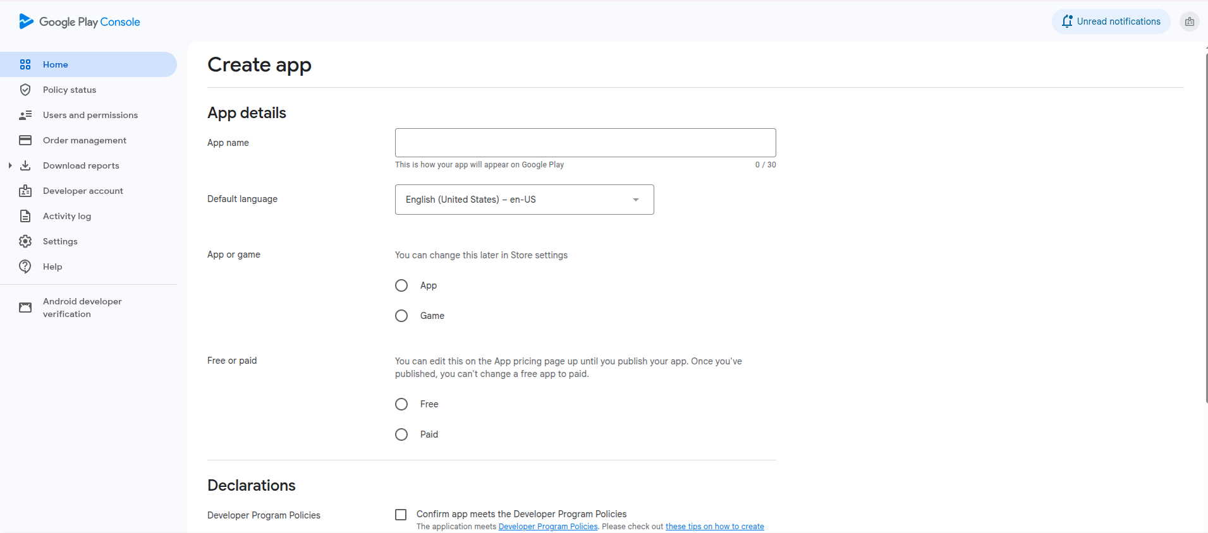The image size is (1208, 533).
Task: Click the Settings gear icon
Action: (x=25, y=241)
